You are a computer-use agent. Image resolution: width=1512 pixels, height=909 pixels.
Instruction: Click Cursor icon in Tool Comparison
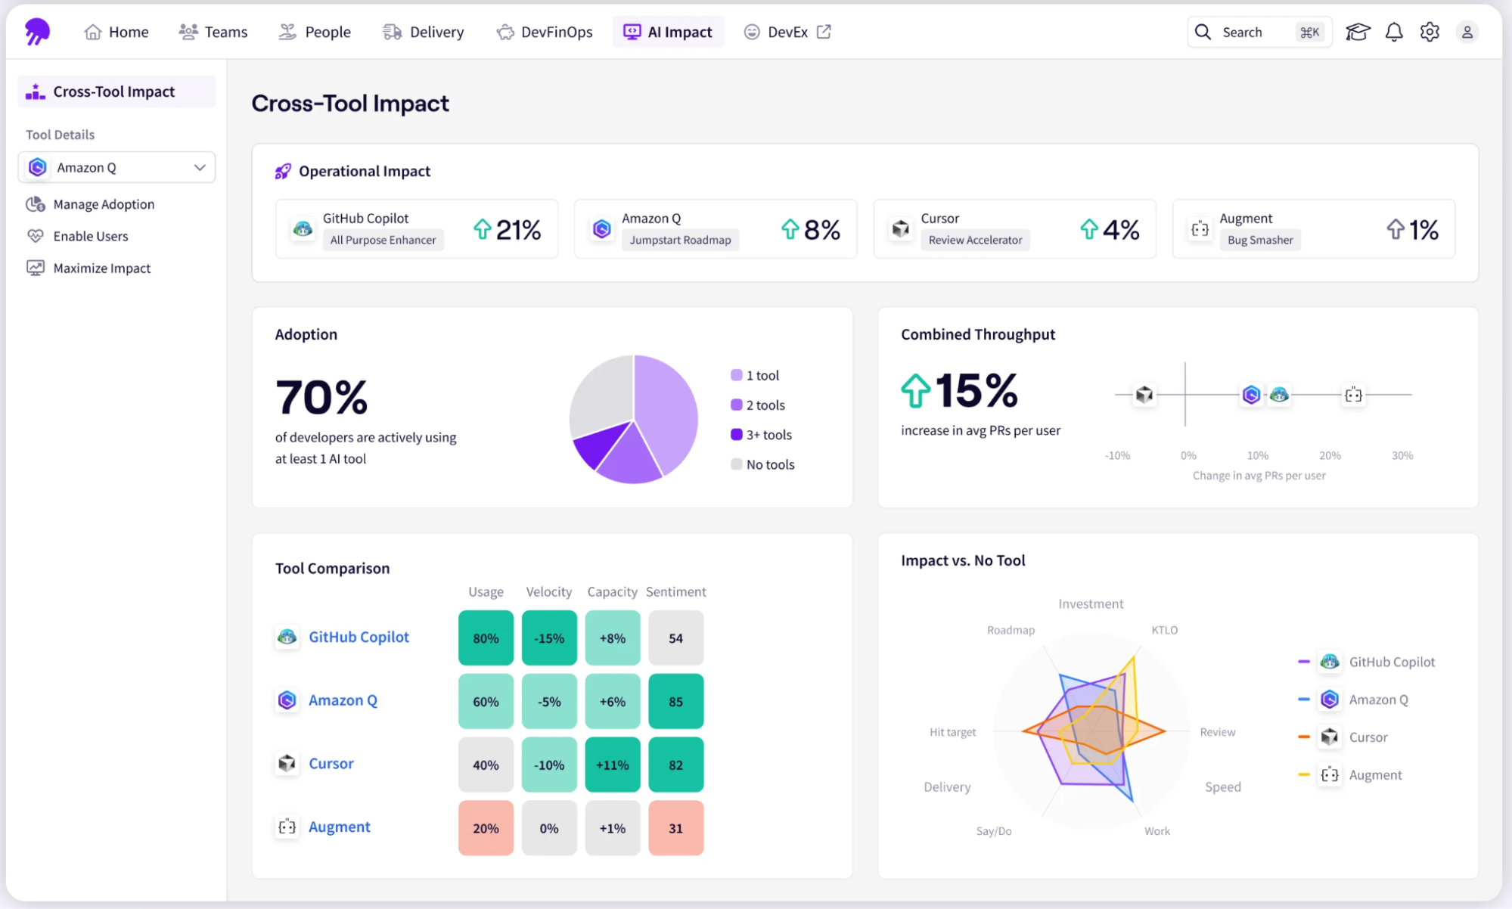287,764
